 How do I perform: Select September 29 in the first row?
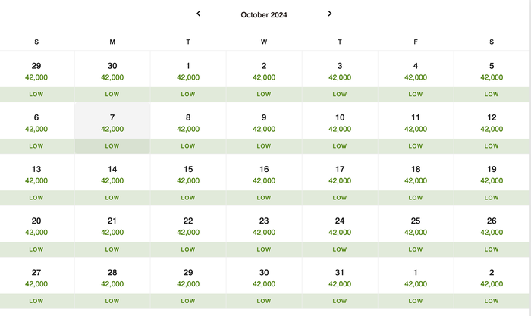coord(36,77)
